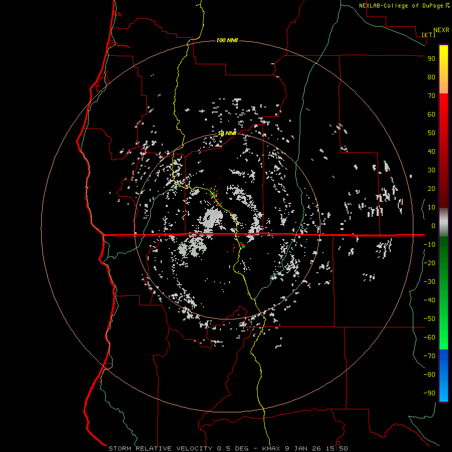The width and height of the screenshot is (452, 452).
Task: Click the "15:50" timestamp in footer
Action: tap(336, 448)
